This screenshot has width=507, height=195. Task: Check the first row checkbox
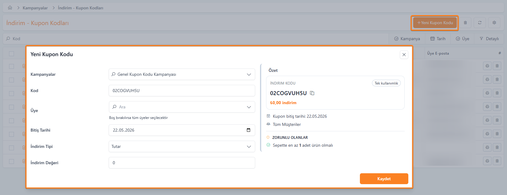[12, 66]
